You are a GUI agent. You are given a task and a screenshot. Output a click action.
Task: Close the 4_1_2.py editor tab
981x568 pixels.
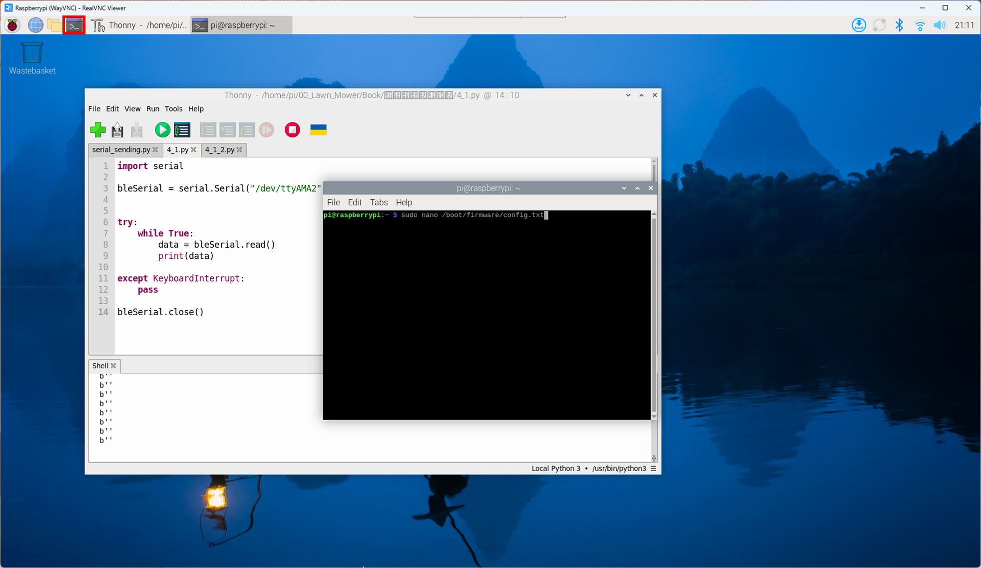240,150
